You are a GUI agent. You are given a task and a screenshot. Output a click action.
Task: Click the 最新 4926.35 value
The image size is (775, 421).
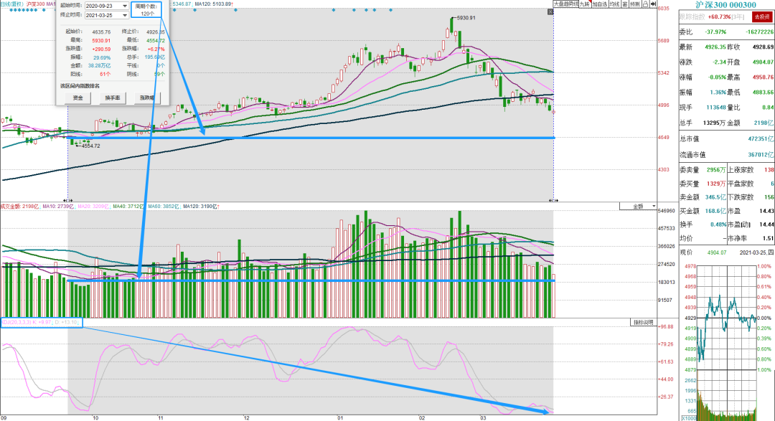715,47
